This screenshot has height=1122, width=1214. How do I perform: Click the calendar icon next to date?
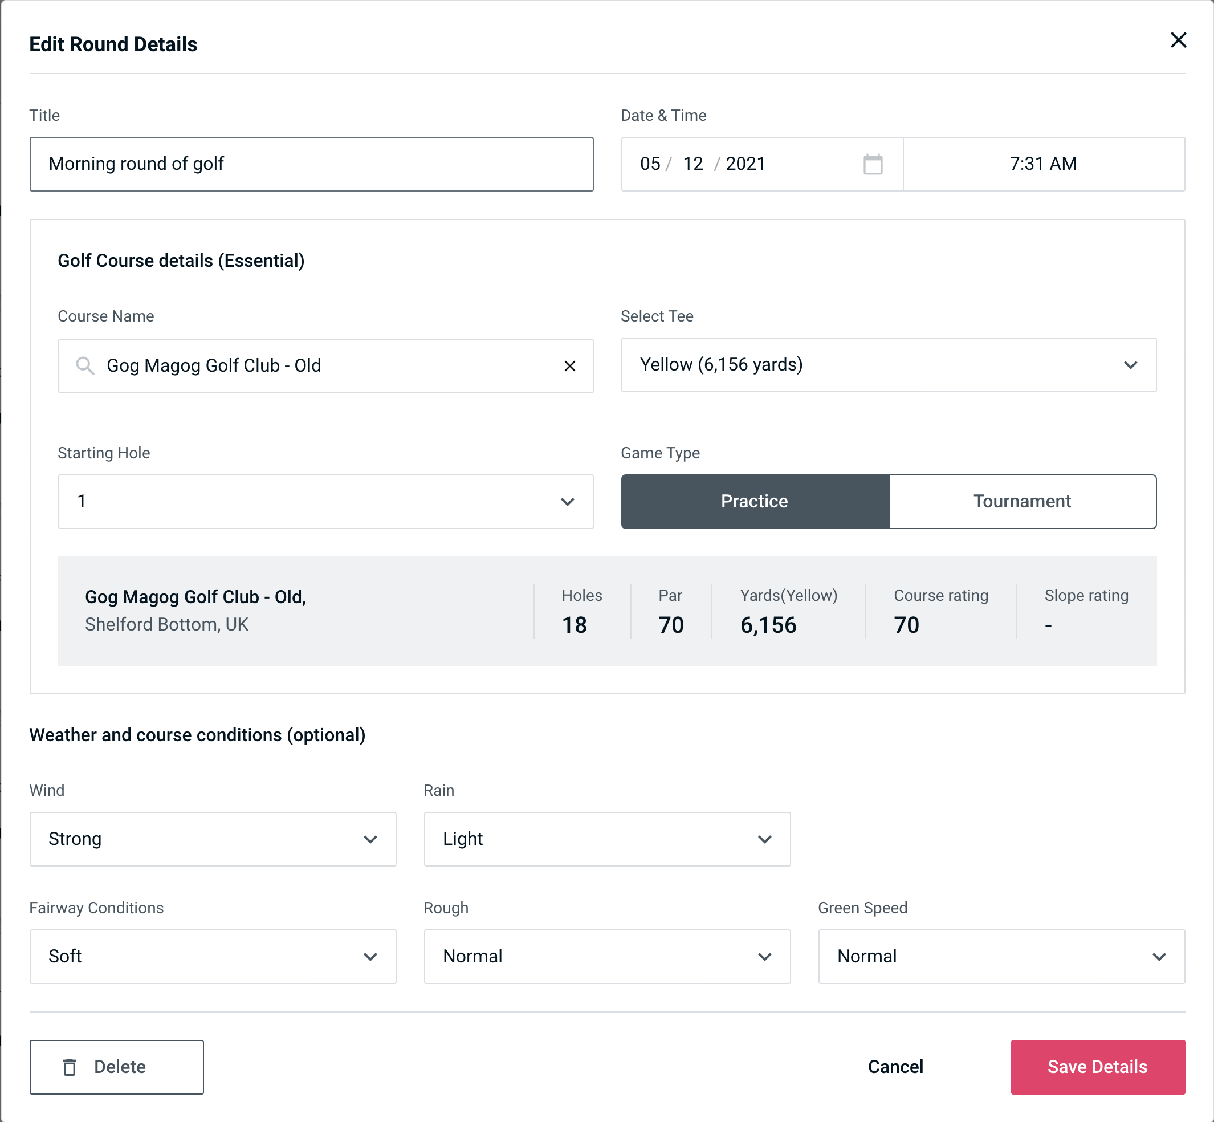(874, 164)
